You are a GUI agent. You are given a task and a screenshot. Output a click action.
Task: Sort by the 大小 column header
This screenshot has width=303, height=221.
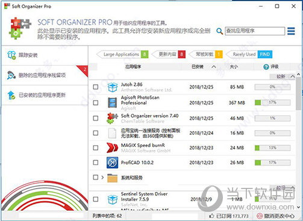coord(234,67)
